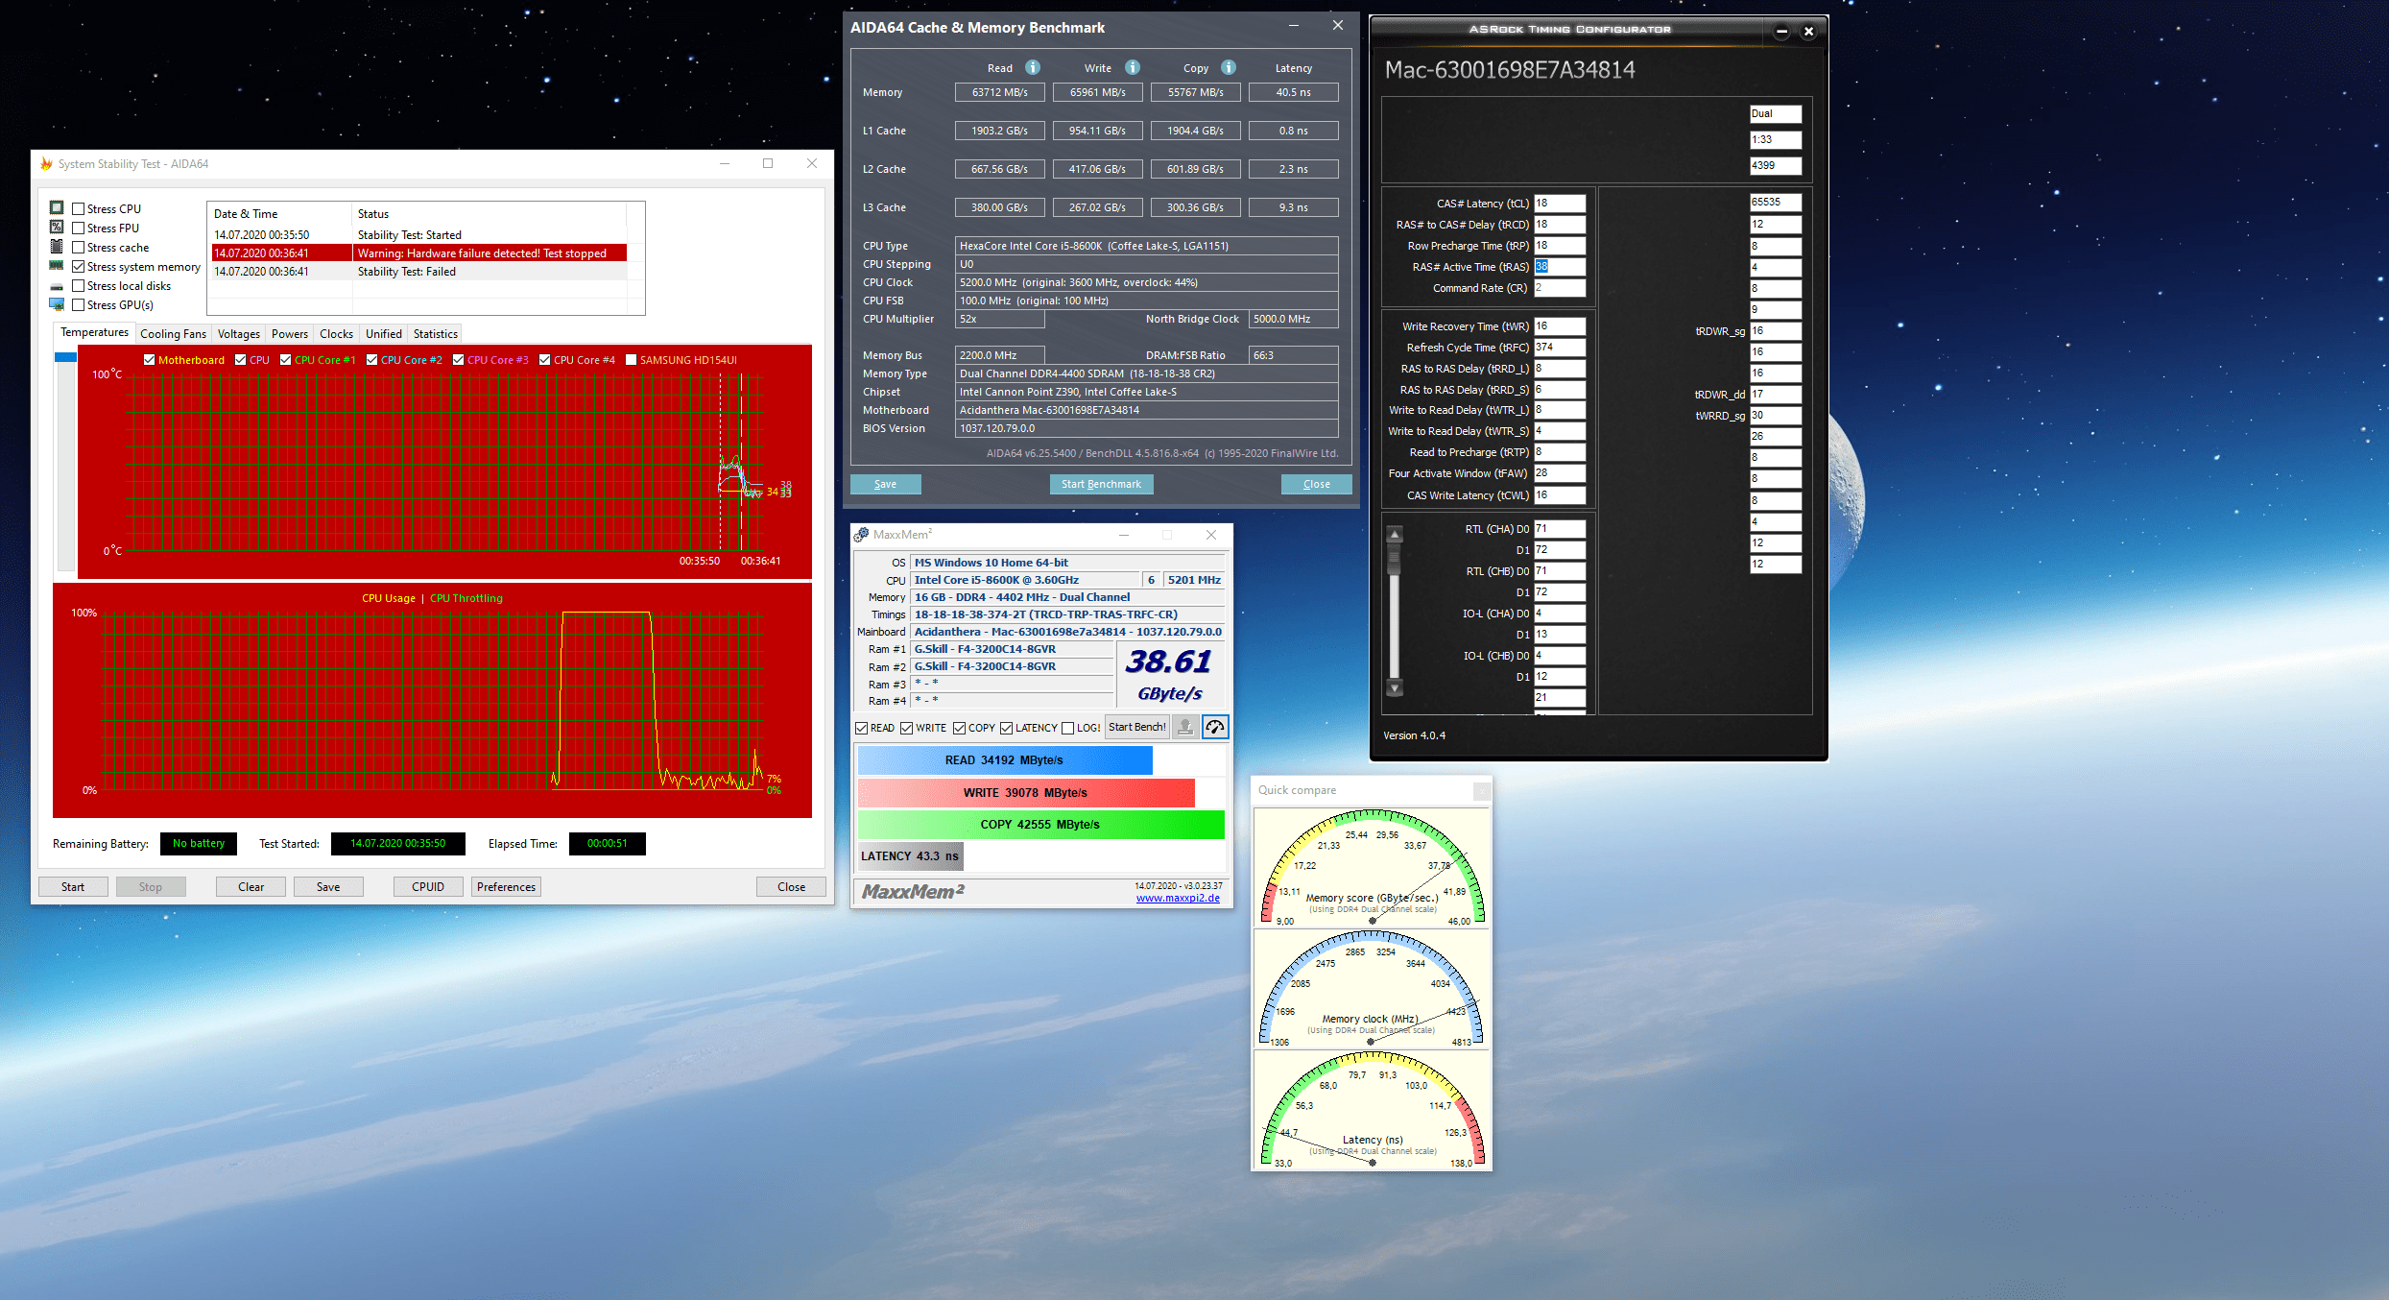
Task: Open the www.maxxpi2.de link
Action: click(1178, 898)
